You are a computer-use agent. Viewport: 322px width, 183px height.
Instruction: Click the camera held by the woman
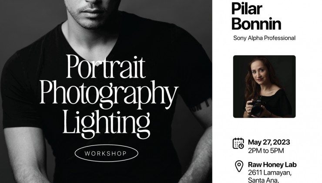pyautogui.click(x=257, y=108)
